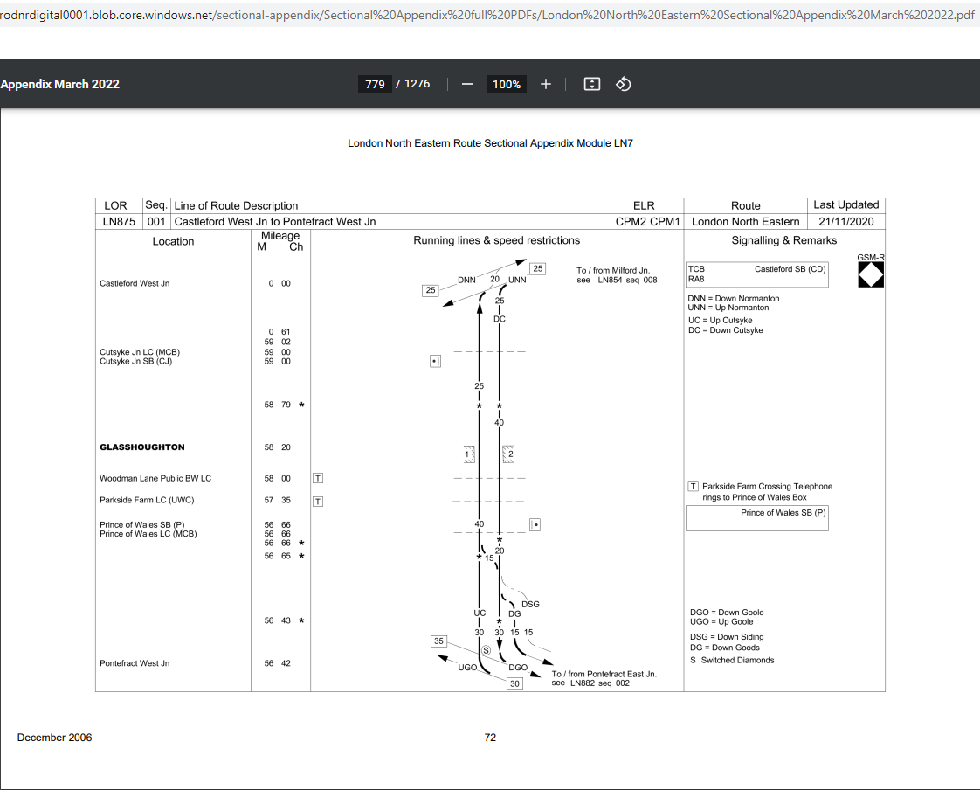Click the zoom level field showing 100%
980x790 pixels.
[x=507, y=84]
